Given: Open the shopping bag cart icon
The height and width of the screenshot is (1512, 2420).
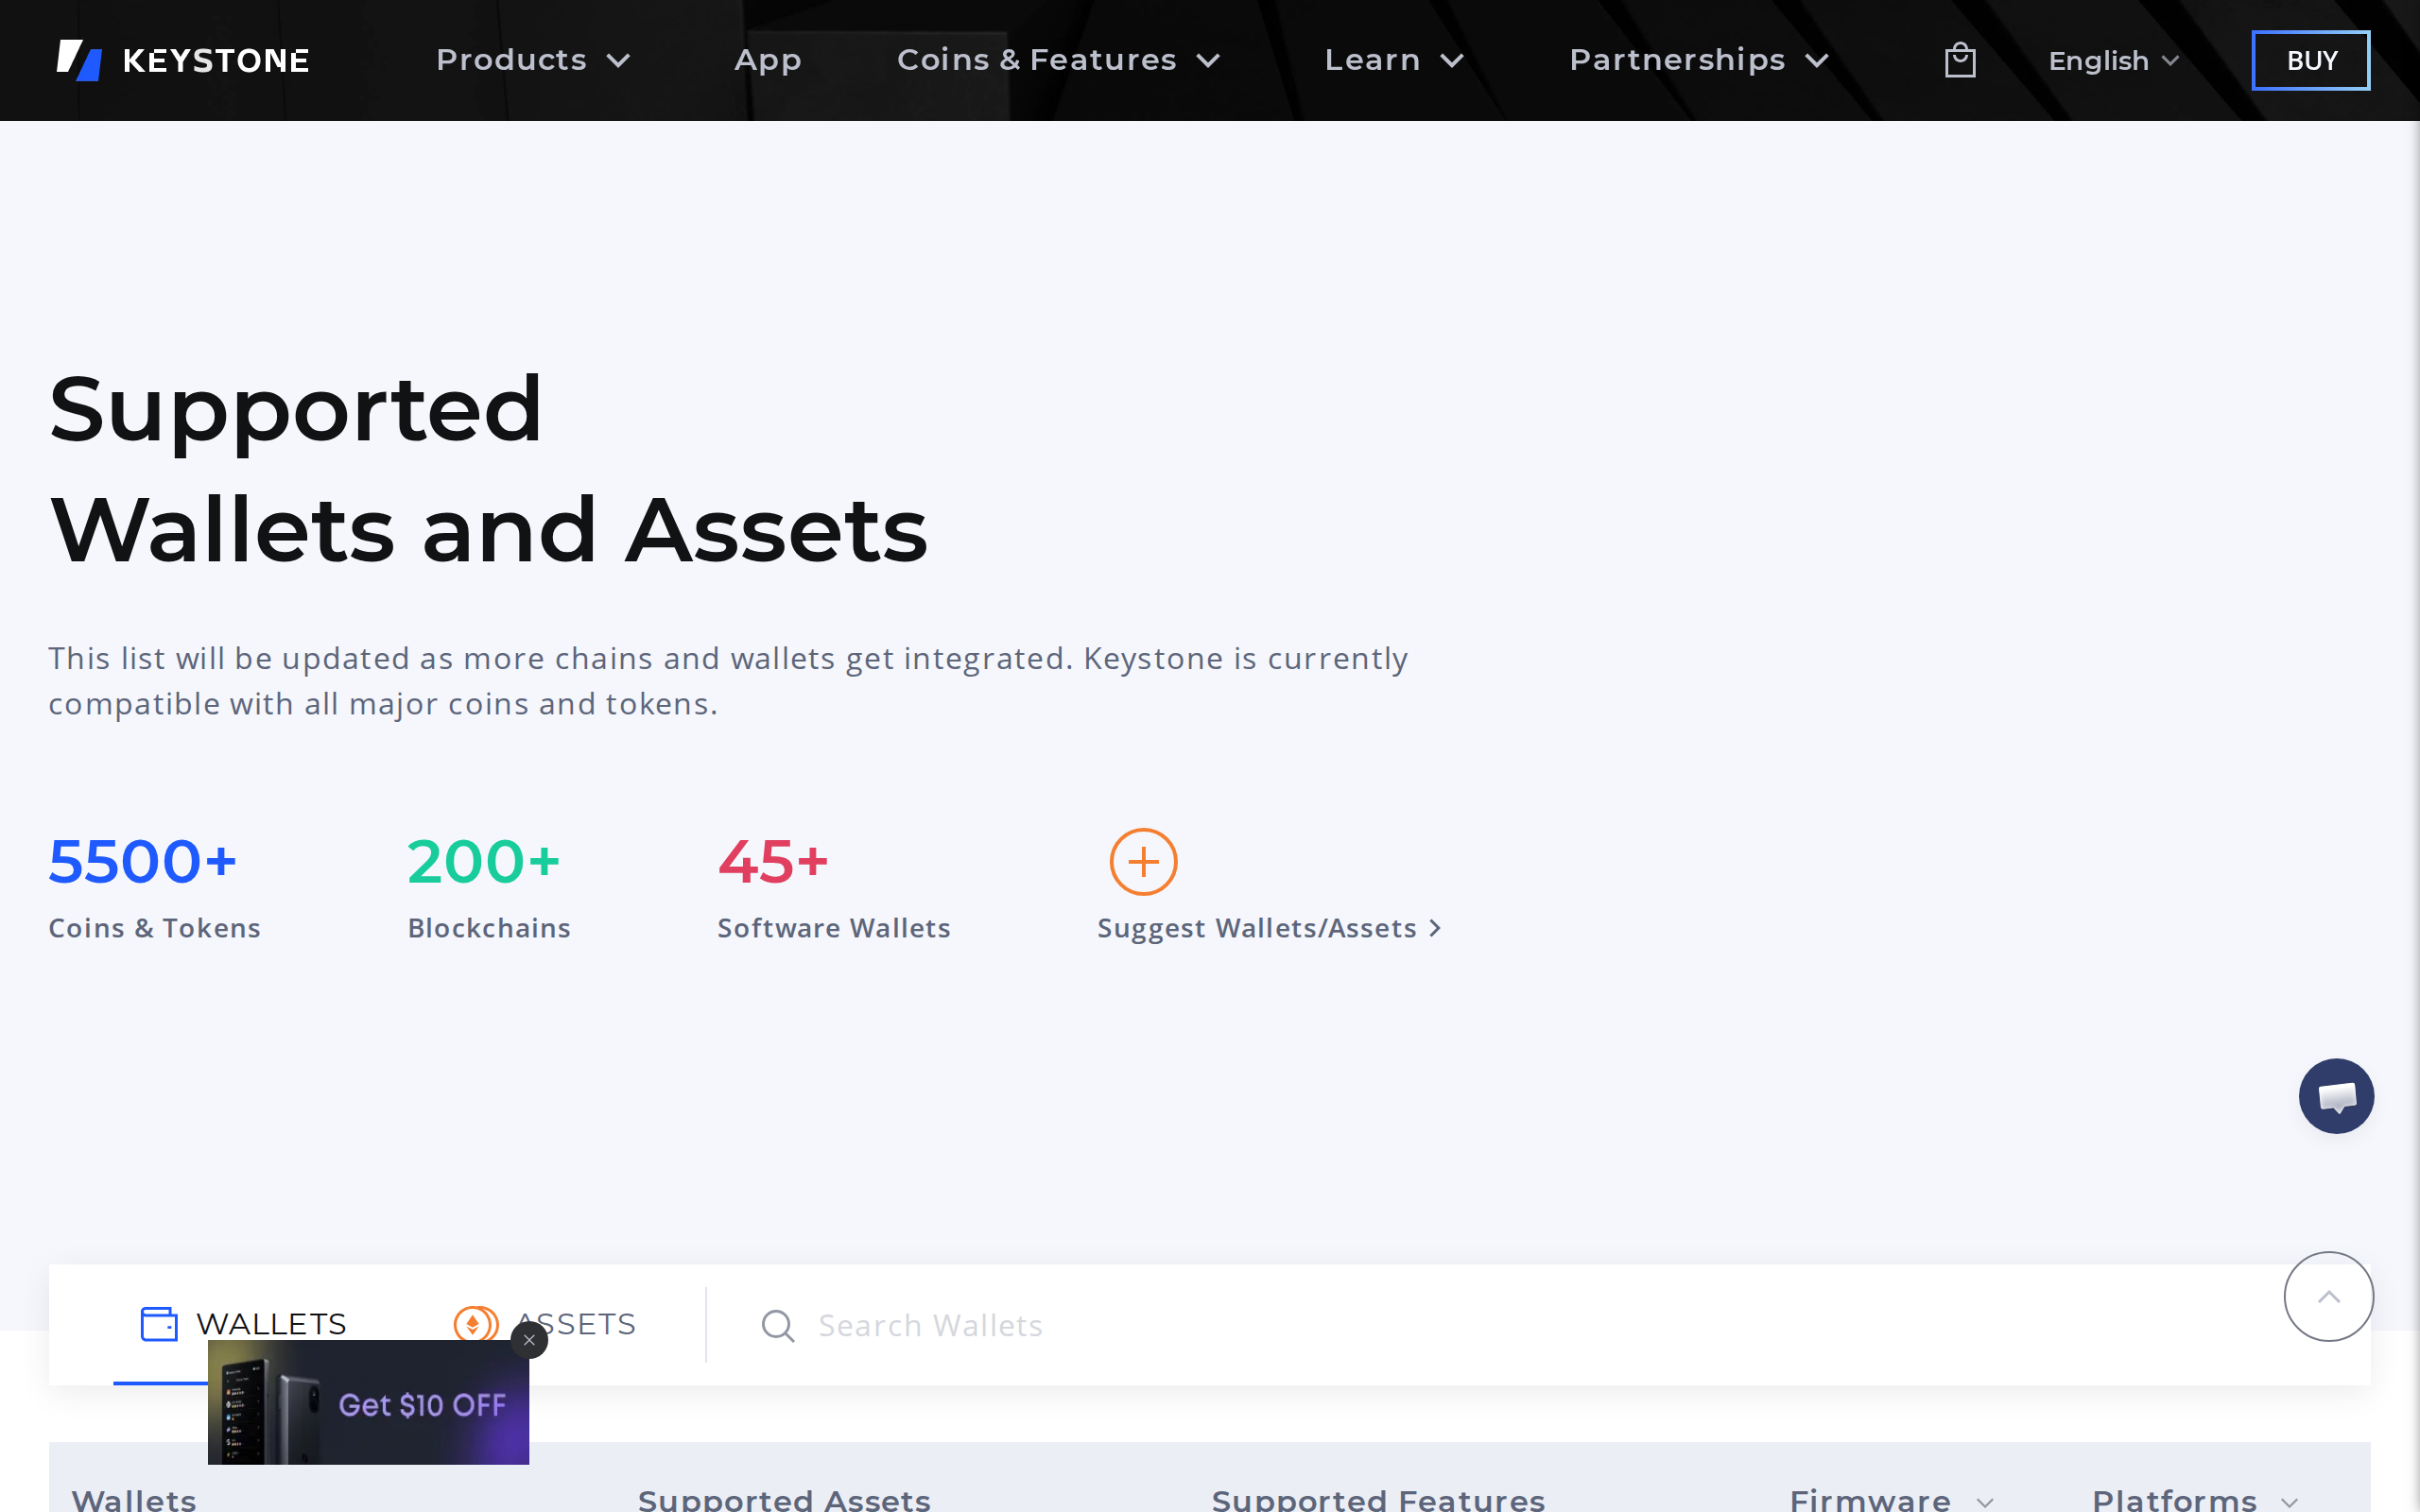Looking at the screenshot, I should point(1960,60).
